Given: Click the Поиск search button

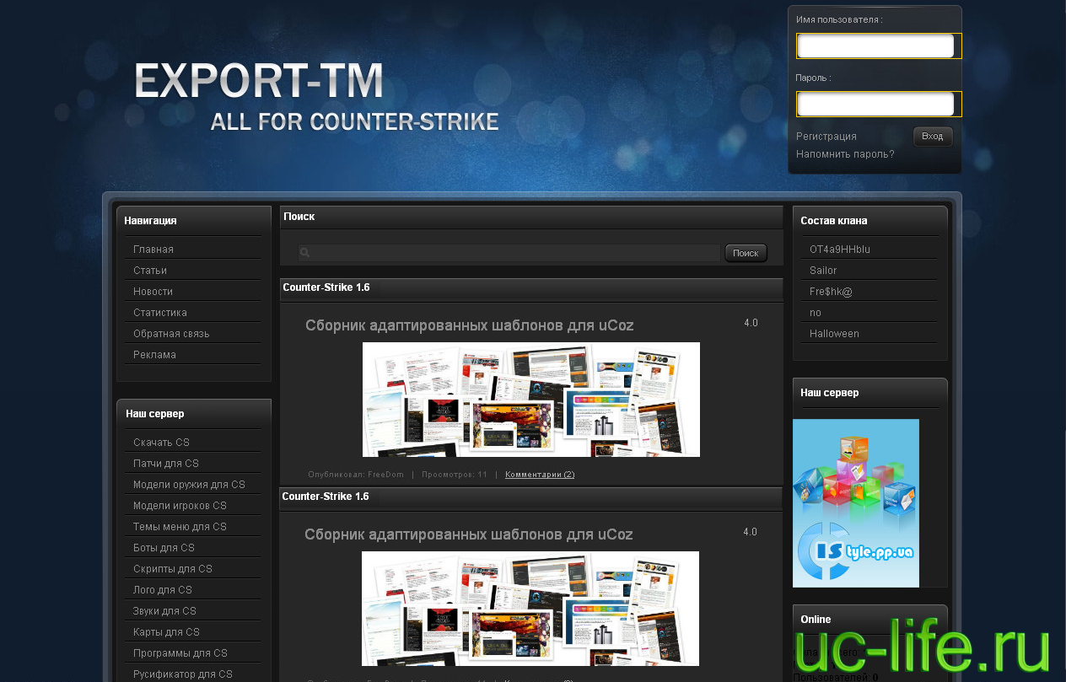Looking at the screenshot, I should pos(746,253).
